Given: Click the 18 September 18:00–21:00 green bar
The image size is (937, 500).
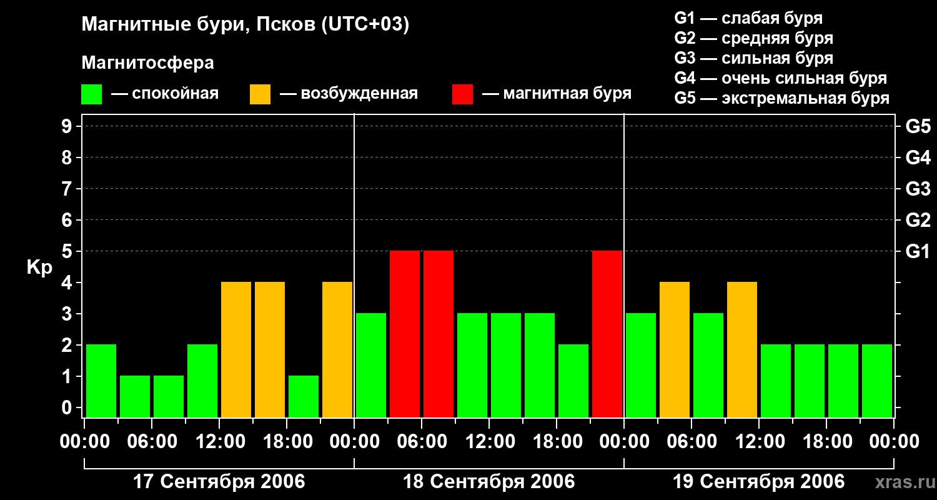Looking at the screenshot, I should click(x=573, y=381).
